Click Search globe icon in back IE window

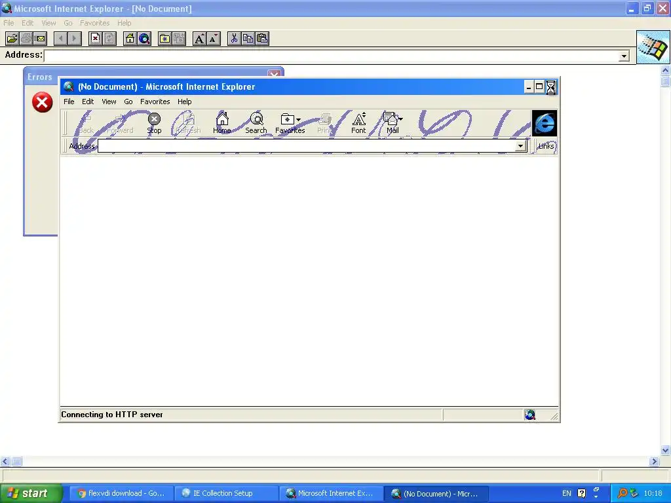144,39
